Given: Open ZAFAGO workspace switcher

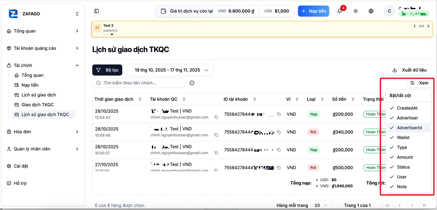Looking at the screenshot, I should click(x=77, y=14).
